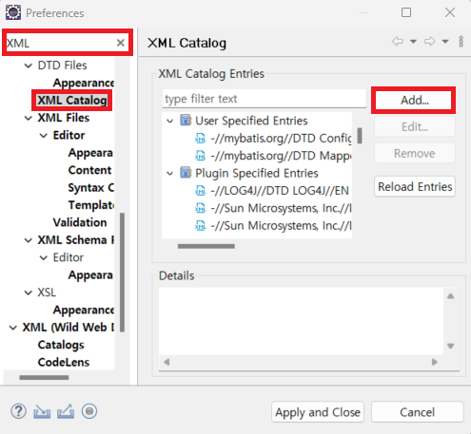Click the Details scroll-up arrow
This screenshot has width=471, height=434.
(451, 296)
